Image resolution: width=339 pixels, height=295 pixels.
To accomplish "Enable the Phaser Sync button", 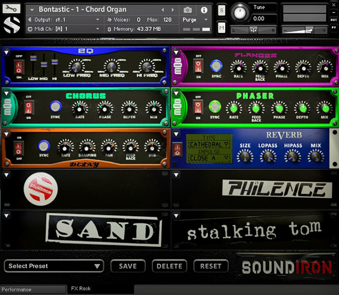I will click(215, 106).
